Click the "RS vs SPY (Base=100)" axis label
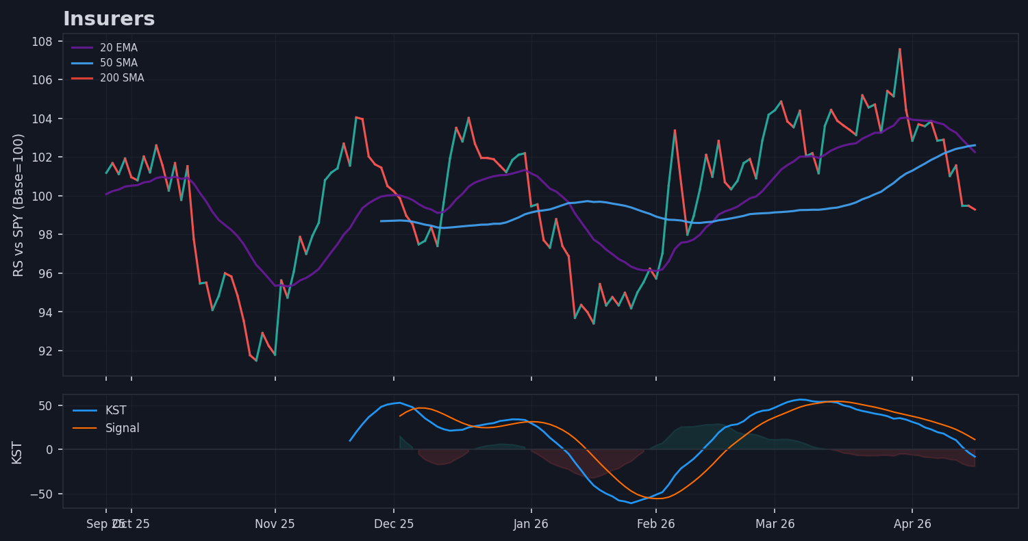This screenshot has width=1028, height=541. pyautogui.click(x=18, y=205)
